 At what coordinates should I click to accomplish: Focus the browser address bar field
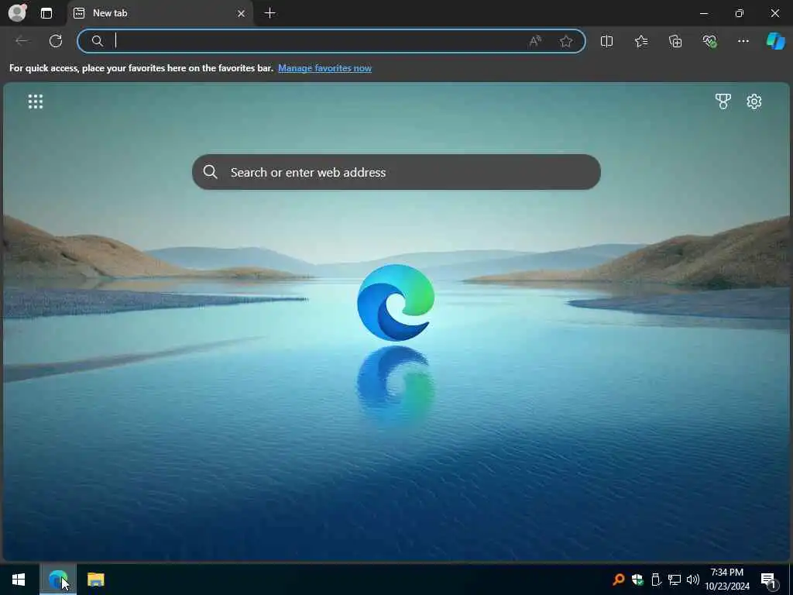coord(331,41)
